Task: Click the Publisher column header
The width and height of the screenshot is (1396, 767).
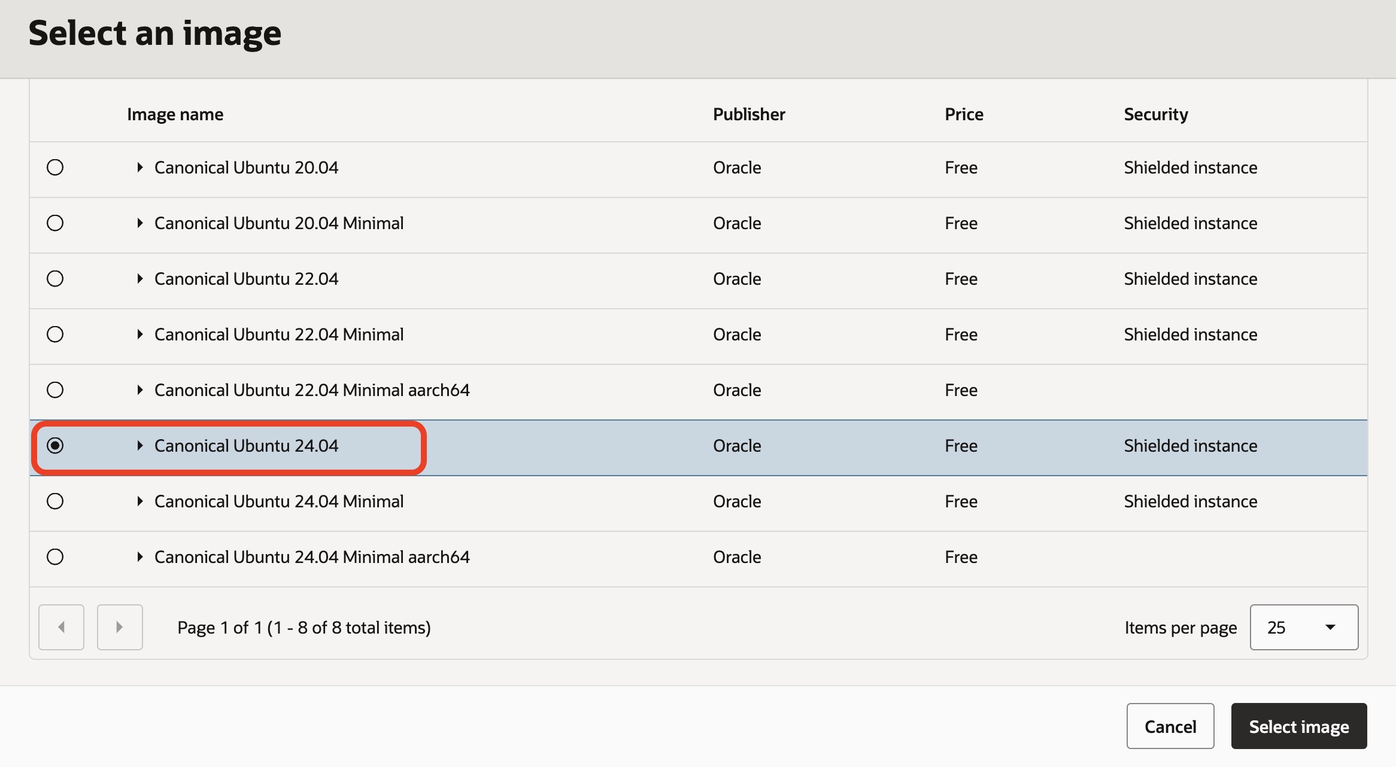Action: tap(749, 114)
